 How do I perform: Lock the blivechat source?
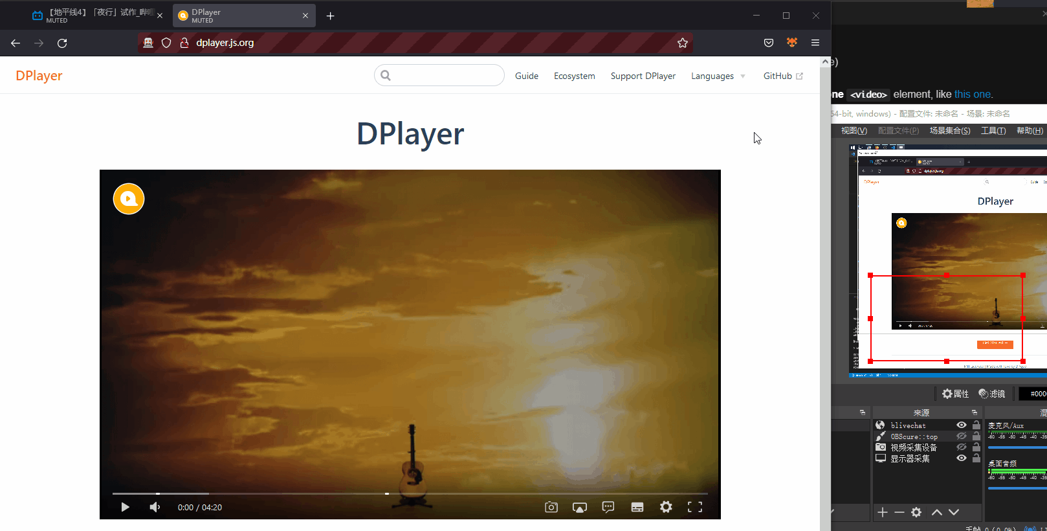coord(976,425)
